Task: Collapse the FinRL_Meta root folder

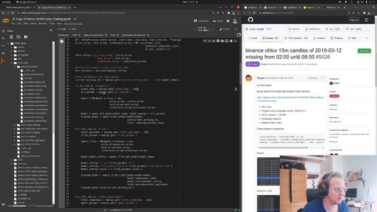Action: (x=8, y=44)
